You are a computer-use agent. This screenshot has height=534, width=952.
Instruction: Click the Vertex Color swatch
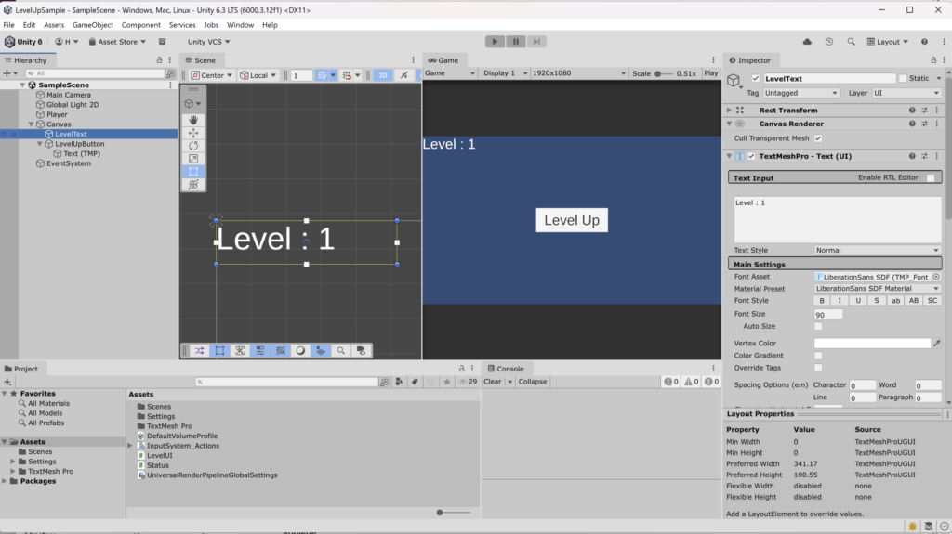871,344
